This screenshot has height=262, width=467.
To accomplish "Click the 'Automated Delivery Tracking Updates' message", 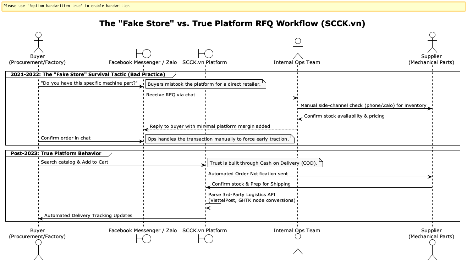I will coord(89,215).
